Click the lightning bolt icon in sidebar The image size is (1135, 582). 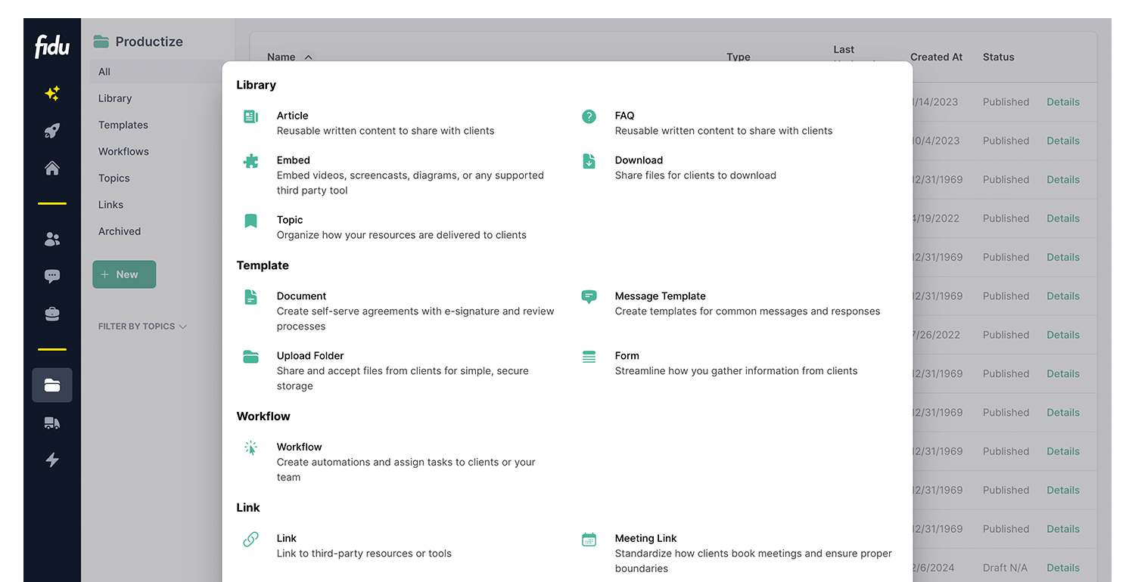[52, 460]
